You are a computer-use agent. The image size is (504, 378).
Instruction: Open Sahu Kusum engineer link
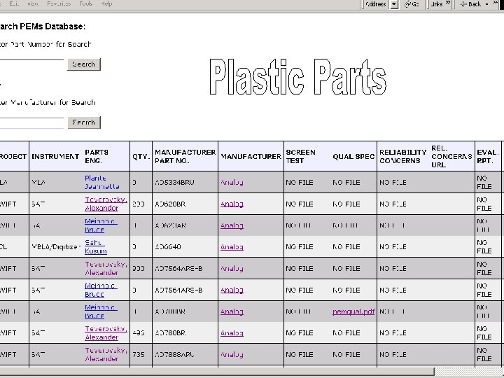[x=95, y=247]
